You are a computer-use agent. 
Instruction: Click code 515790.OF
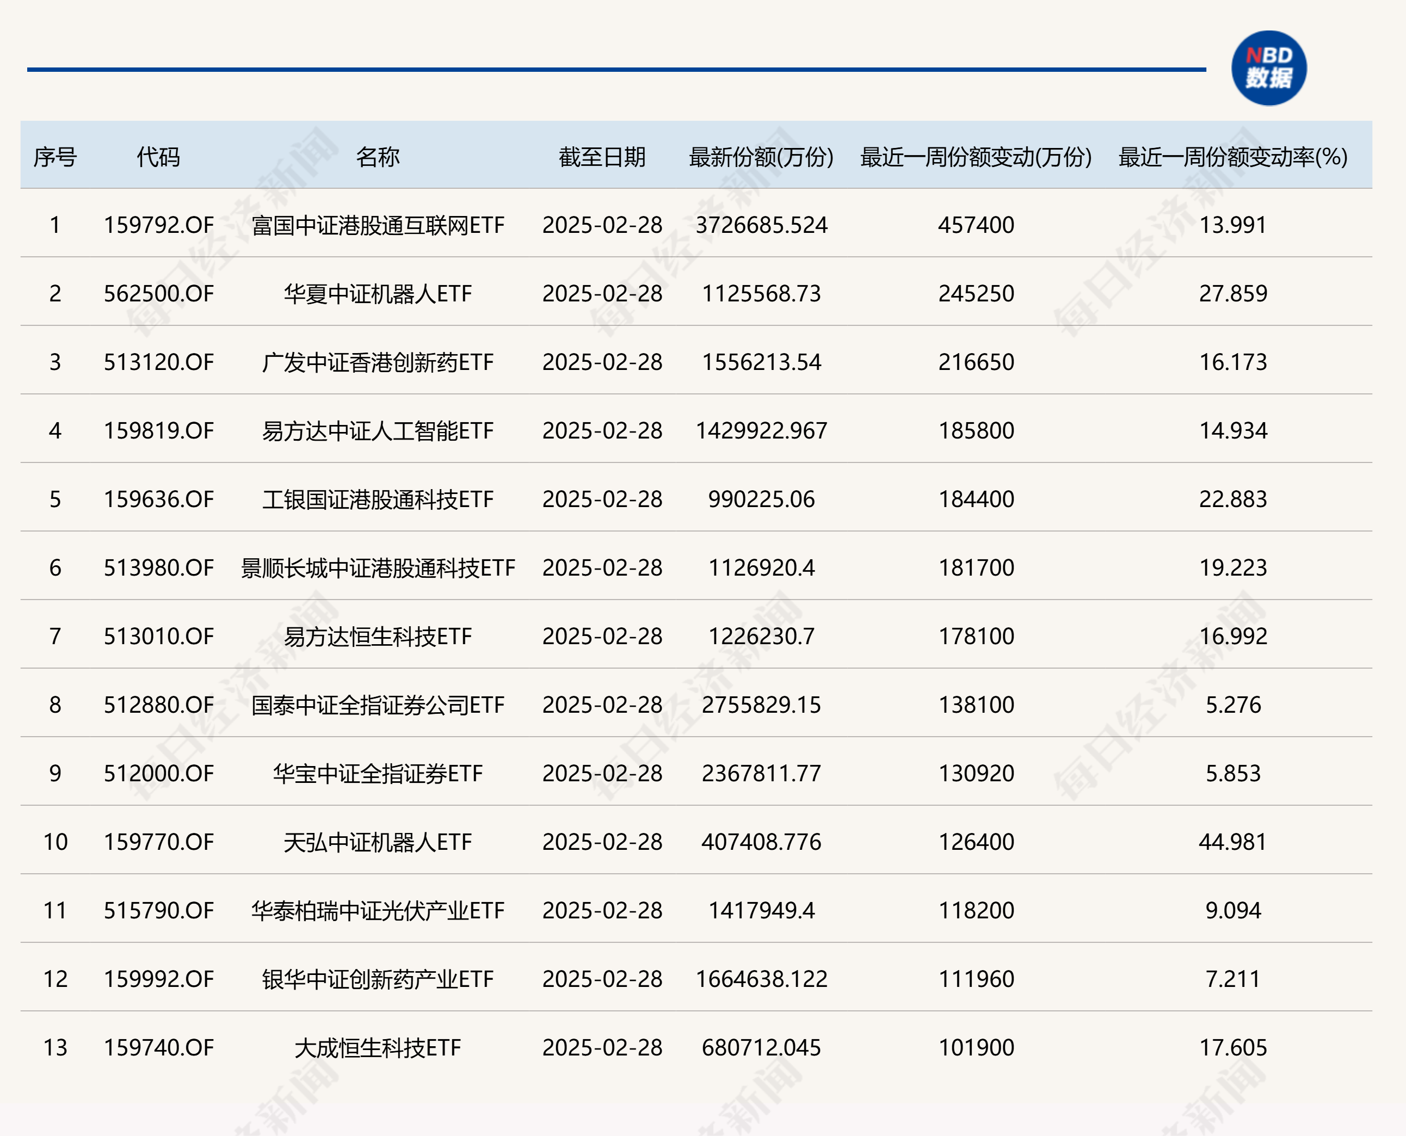coord(158,911)
